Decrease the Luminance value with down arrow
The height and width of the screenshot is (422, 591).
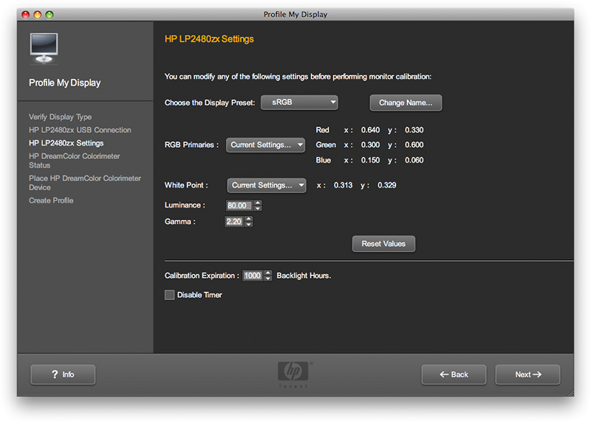(x=258, y=208)
